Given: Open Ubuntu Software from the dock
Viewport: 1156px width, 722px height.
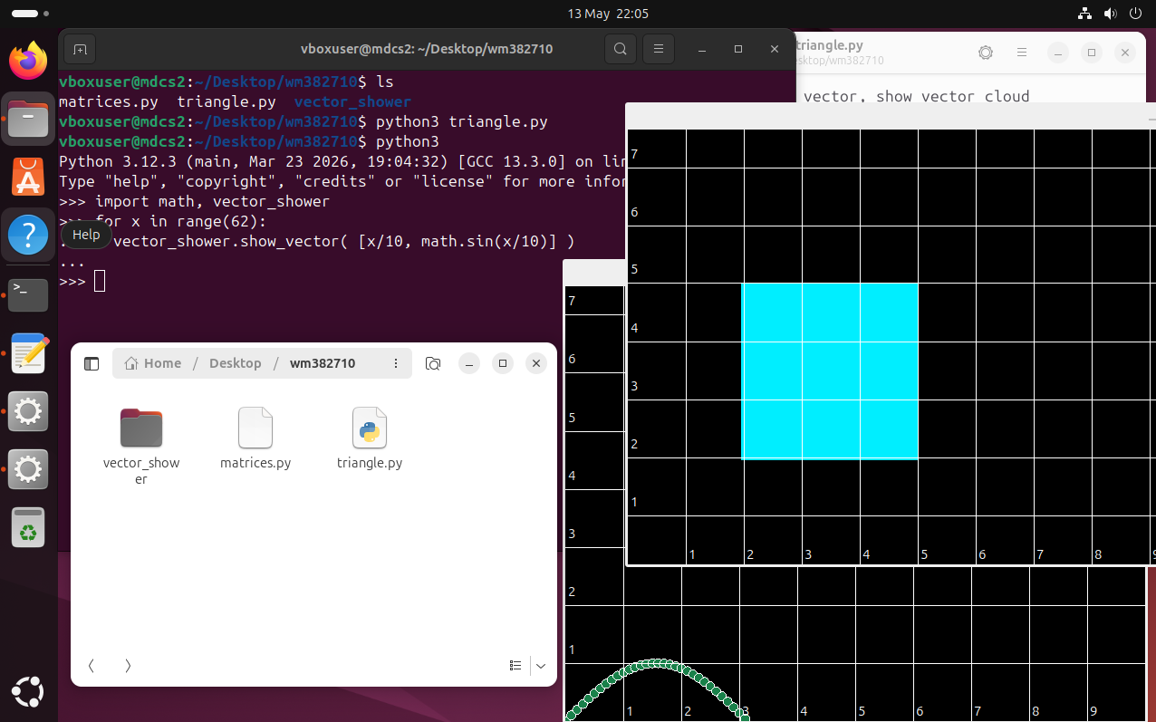Looking at the screenshot, I should (28, 177).
